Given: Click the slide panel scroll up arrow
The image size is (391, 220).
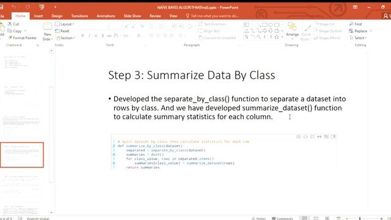Looking at the screenshot, I should pos(51,51).
